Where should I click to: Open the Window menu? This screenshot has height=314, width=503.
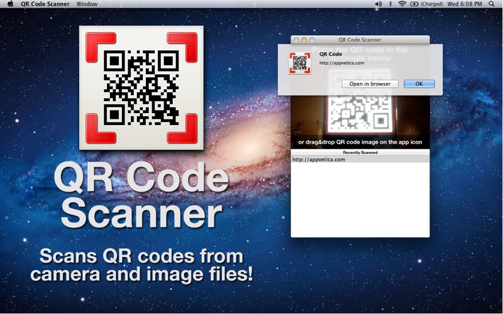click(x=87, y=4)
